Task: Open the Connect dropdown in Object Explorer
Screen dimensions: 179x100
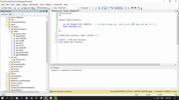Action: click(4, 14)
